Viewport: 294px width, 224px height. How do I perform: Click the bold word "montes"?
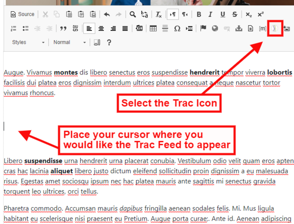click(66, 72)
